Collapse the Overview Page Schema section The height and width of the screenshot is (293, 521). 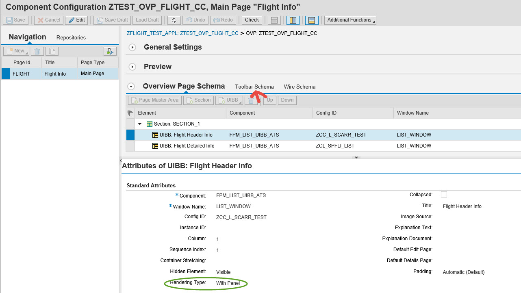131,86
